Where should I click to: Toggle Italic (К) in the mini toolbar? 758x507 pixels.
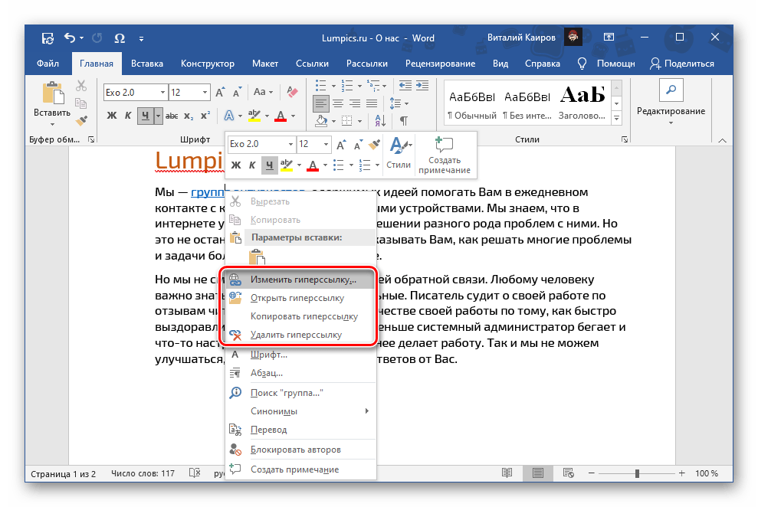[252, 165]
